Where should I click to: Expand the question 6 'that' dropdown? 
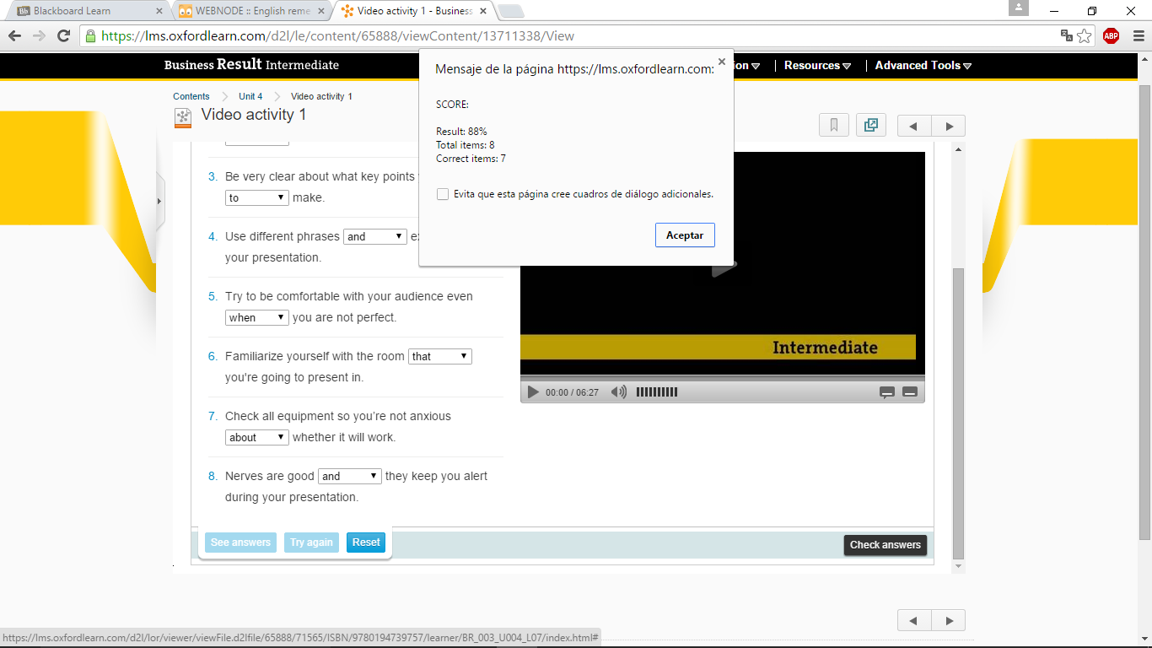pyautogui.click(x=439, y=356)
